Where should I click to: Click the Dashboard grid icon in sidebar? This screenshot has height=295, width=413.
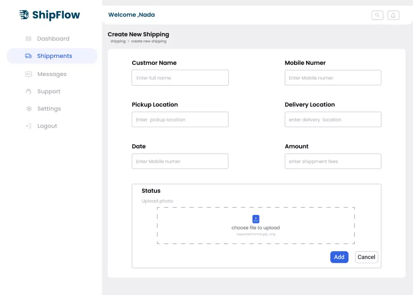[x=28, y=39]
